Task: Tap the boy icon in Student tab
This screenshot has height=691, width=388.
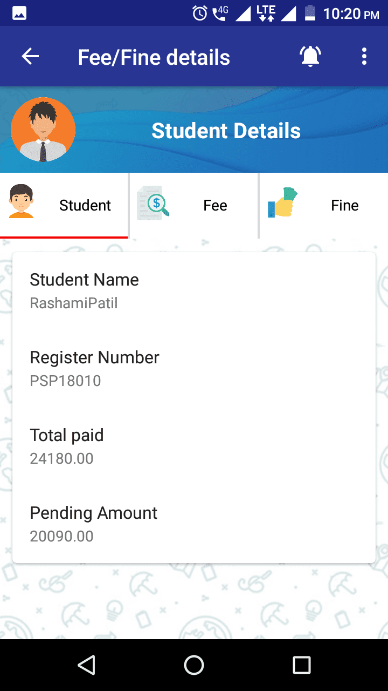Action: (22, 202)
